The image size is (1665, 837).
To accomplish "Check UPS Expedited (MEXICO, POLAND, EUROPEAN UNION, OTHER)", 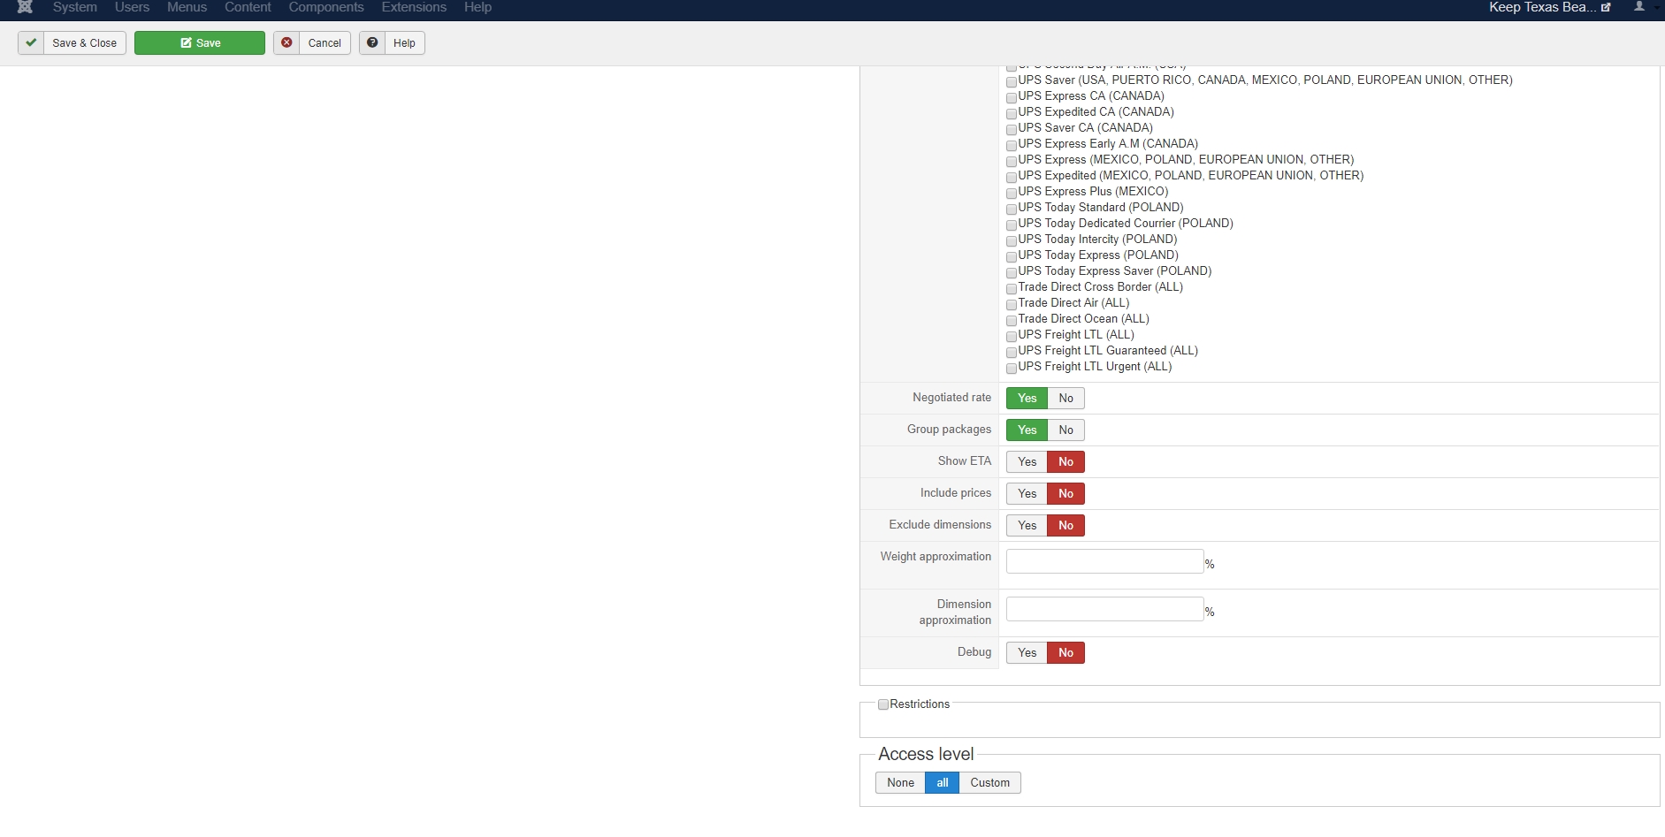I will point(1012,177).
